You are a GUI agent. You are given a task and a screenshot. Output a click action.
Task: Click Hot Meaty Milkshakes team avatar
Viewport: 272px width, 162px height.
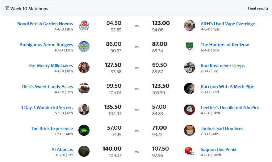[84, 67]
